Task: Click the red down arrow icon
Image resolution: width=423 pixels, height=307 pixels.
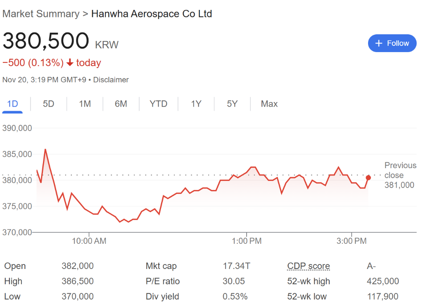Action: click(70, 63)
